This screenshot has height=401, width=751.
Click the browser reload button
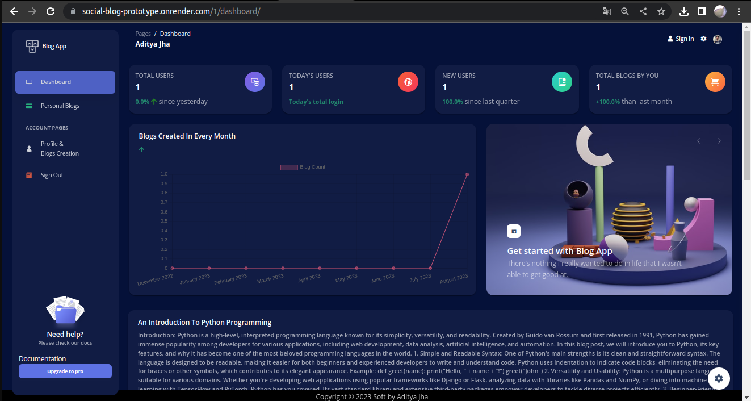tap(51, 11)
